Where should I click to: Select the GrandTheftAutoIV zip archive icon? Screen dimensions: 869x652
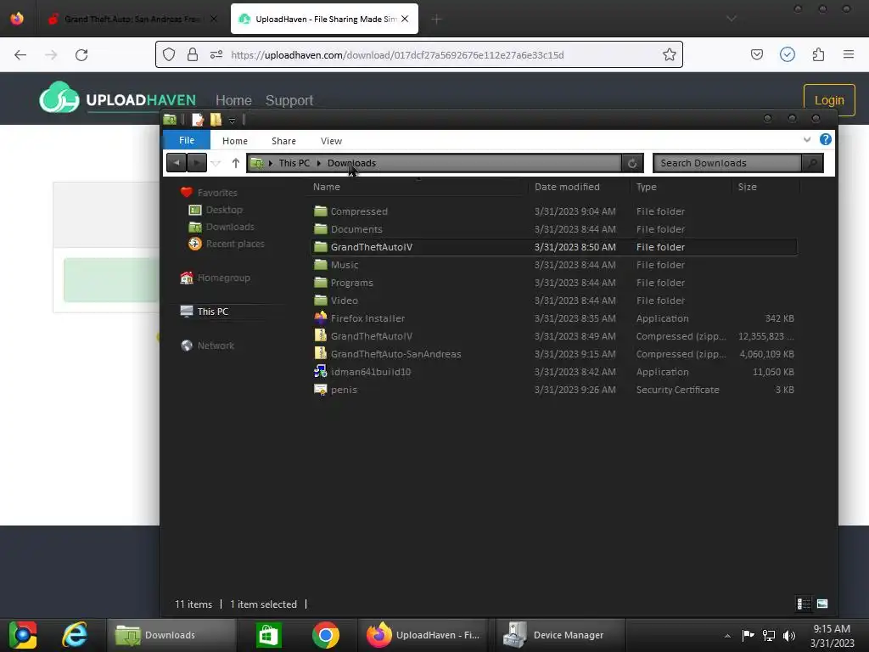point(320,335)
